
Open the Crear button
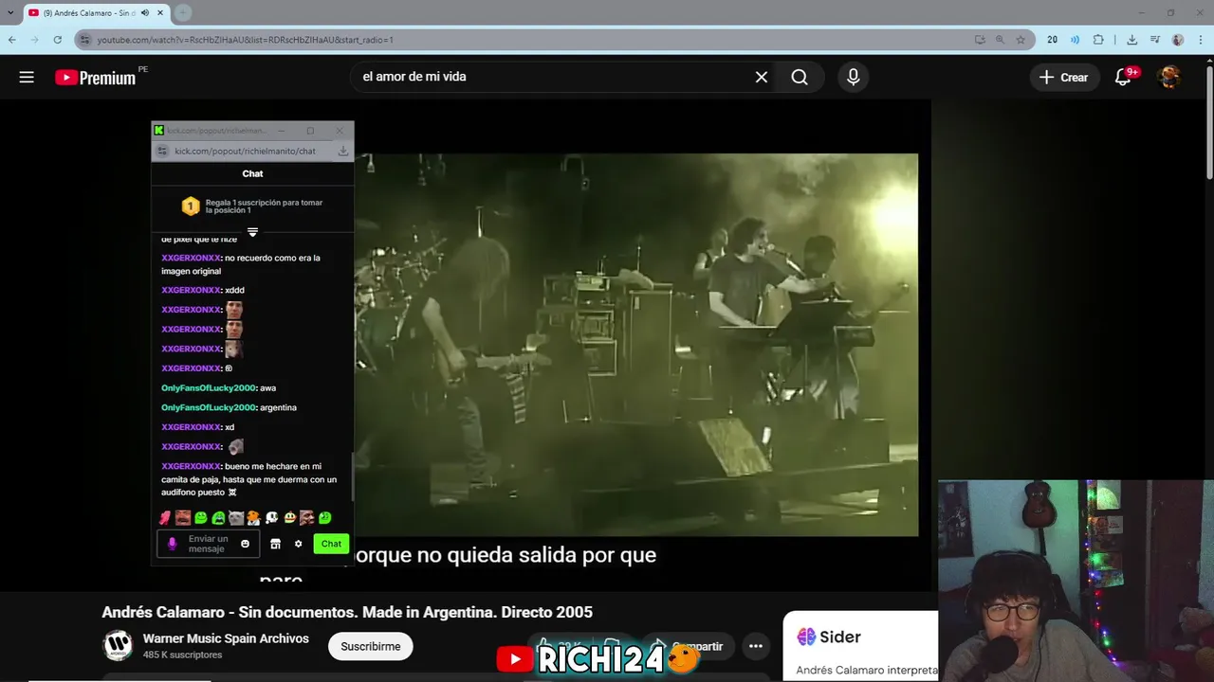pyautogui.click(x=1063, y=78)
